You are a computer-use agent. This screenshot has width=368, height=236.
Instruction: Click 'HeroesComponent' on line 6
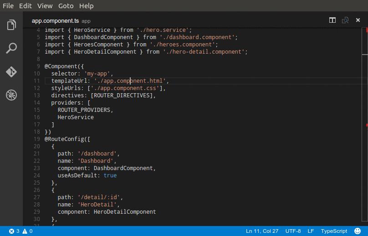[98, 45]
